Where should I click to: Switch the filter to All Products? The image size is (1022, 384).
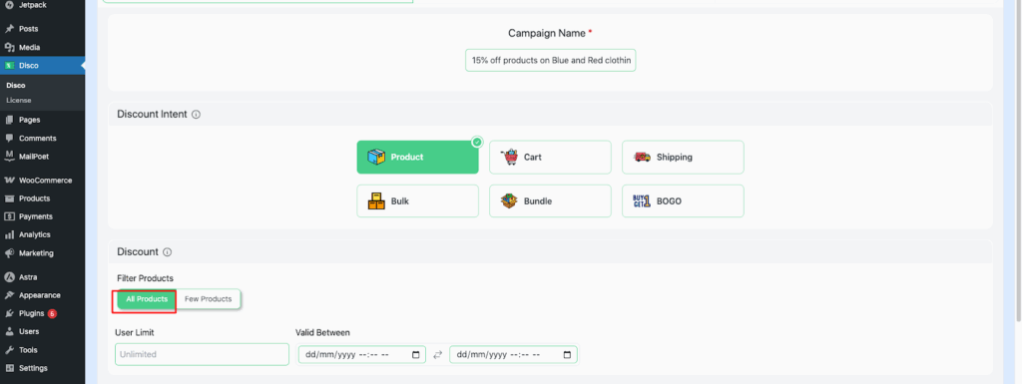click(147, 299)
